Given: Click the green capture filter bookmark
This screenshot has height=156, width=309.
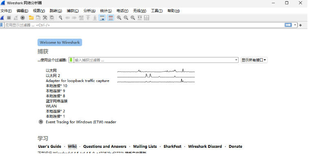Looking at the screenshot, I should pyautogui.click(x=71, y=60).
